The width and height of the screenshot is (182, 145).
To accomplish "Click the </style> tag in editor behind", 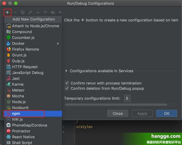I will 84,127.
